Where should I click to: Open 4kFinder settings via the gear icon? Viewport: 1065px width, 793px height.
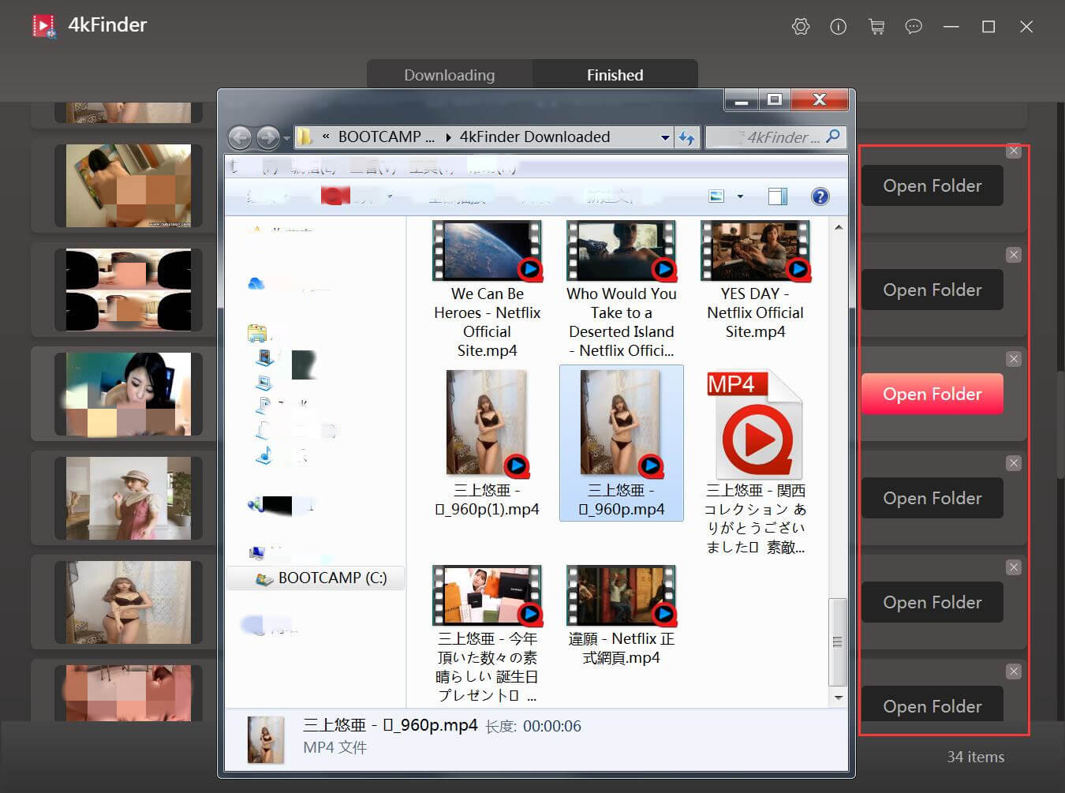pyautogui.click(x=800, y=26)
